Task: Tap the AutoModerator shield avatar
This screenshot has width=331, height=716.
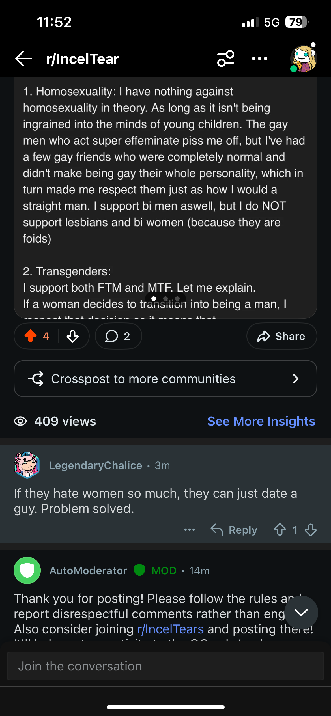Action: 27,570
